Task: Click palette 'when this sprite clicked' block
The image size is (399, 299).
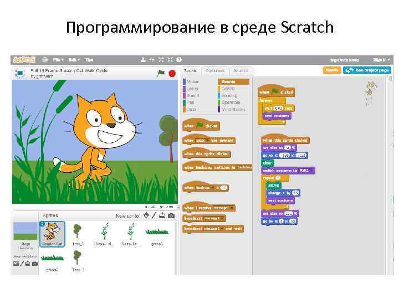Action: click(x=207, y=153)
